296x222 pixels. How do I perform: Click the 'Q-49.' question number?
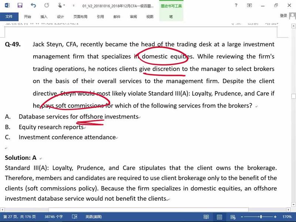tap(13, 44)
